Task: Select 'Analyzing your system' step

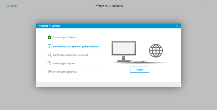Action: 64,63
